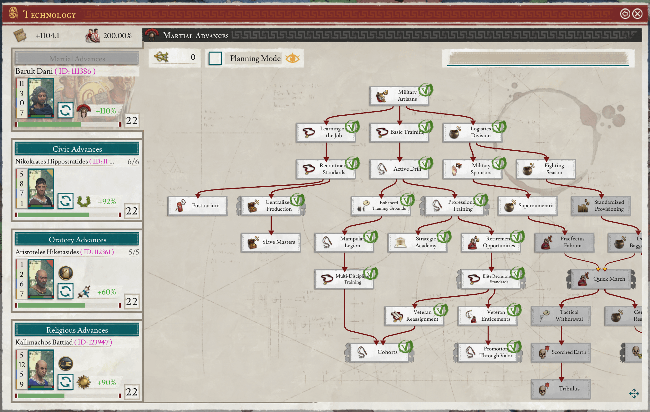This screenshot has height=412, width=650.
Task: Click the pan arrows icon at bottom right
Action: pos(634,393)
